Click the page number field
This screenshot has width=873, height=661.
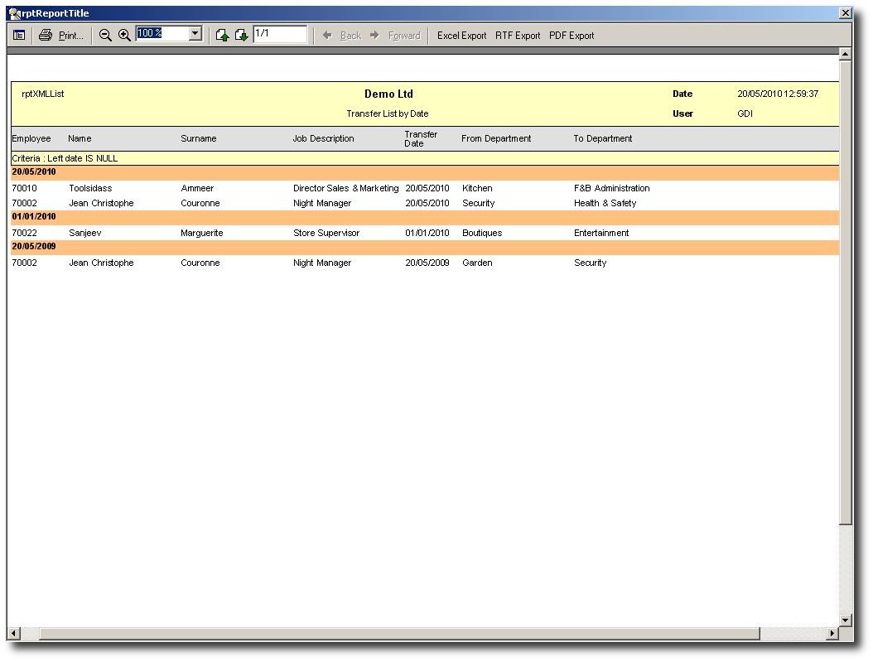[279, 34]
